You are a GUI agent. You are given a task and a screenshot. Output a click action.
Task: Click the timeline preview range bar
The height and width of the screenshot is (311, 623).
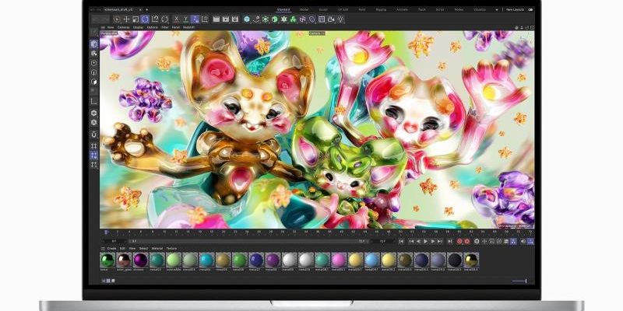[x=248, y=241]
